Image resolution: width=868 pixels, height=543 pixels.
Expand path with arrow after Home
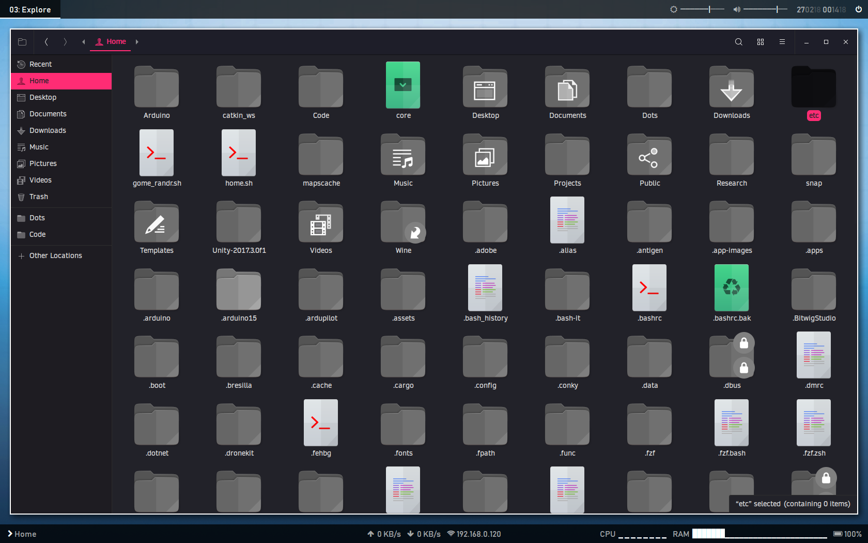click(x=137, y=42)
